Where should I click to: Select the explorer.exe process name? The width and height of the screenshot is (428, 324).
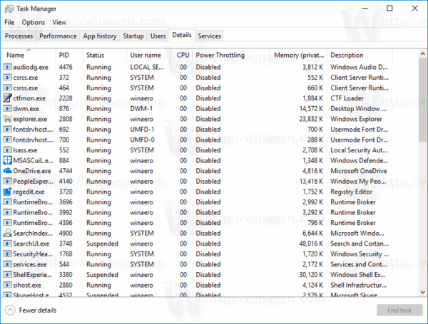click(30, 119)
